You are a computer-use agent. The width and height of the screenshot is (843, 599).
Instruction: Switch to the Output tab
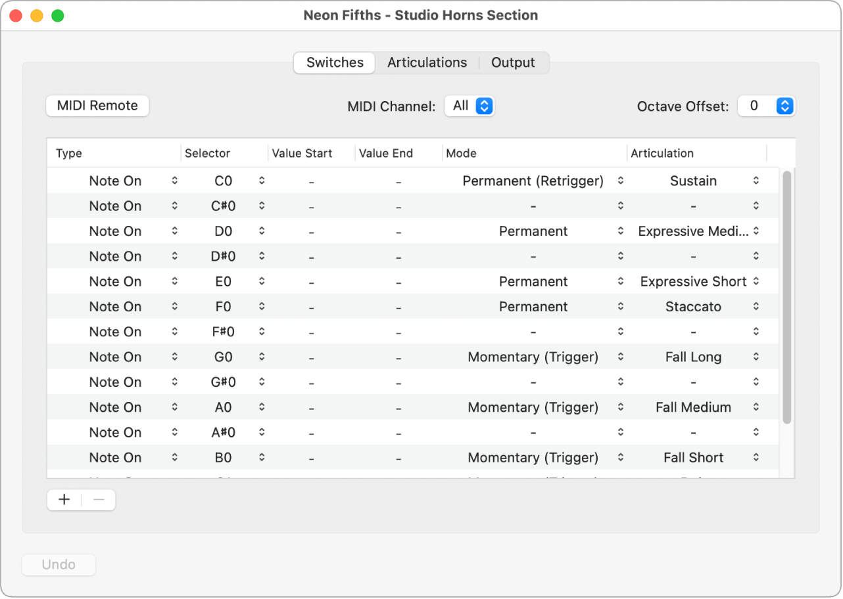pyautogui.click(x=513, y=62)
